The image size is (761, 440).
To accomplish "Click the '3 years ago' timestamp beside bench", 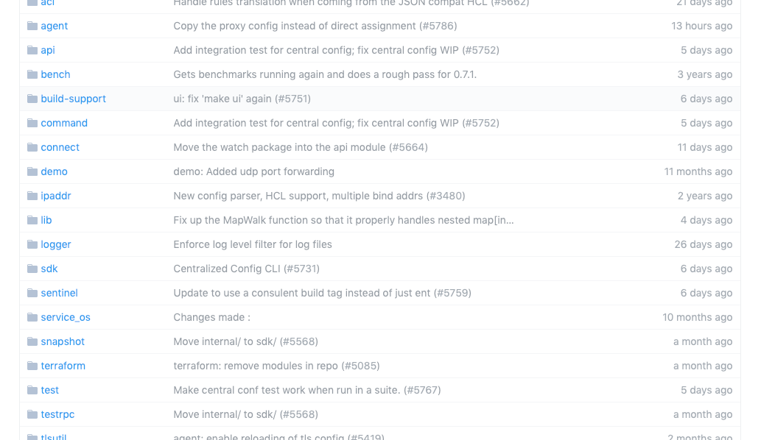I will click(x=706, y=74).
